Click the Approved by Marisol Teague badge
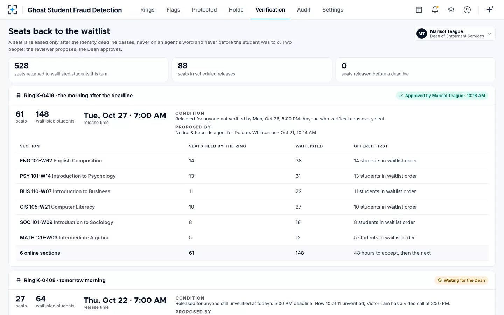Image resolution: width=504 pixels, height=315 pixels. pos(442,96)
